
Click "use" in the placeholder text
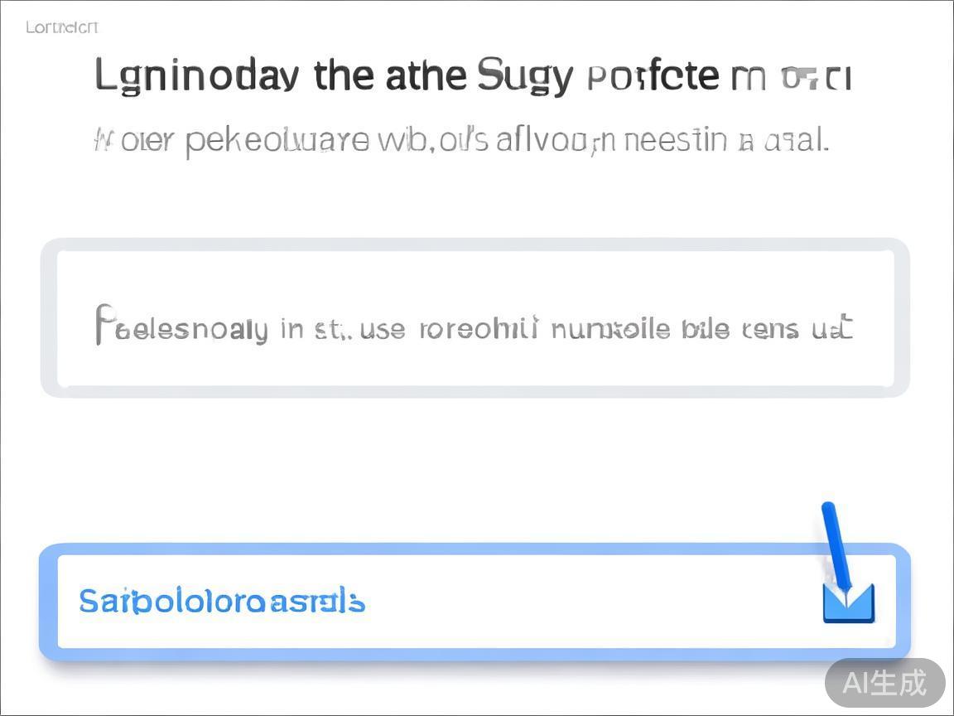coord(383,330)
